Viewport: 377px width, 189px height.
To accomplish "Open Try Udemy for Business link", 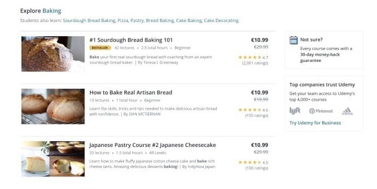I will point(315,123).
